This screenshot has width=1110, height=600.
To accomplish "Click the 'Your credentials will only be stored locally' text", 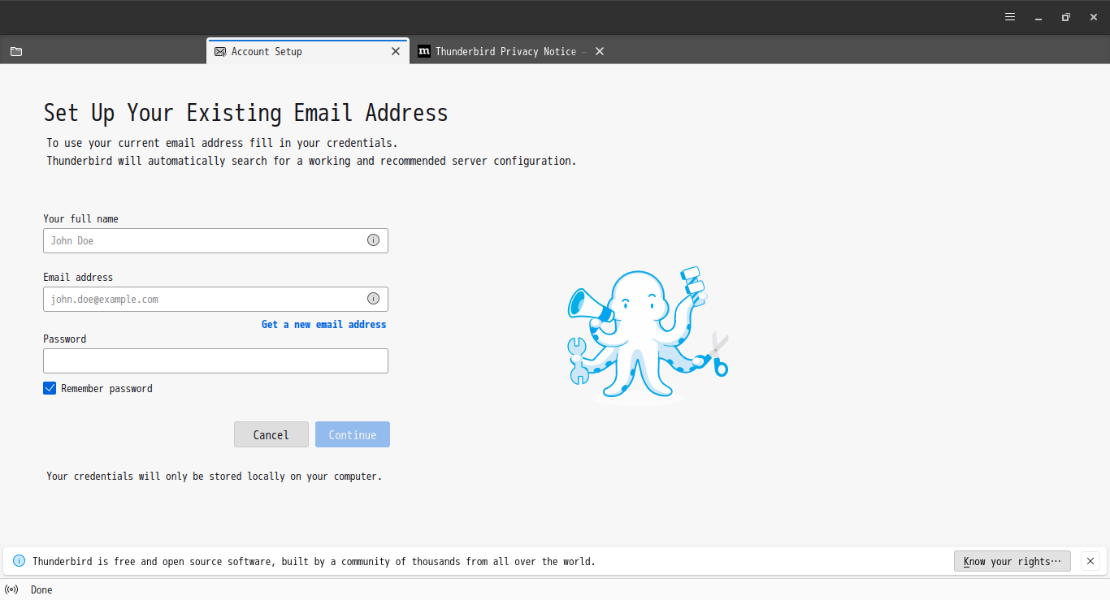I will (x=214, y=476).
